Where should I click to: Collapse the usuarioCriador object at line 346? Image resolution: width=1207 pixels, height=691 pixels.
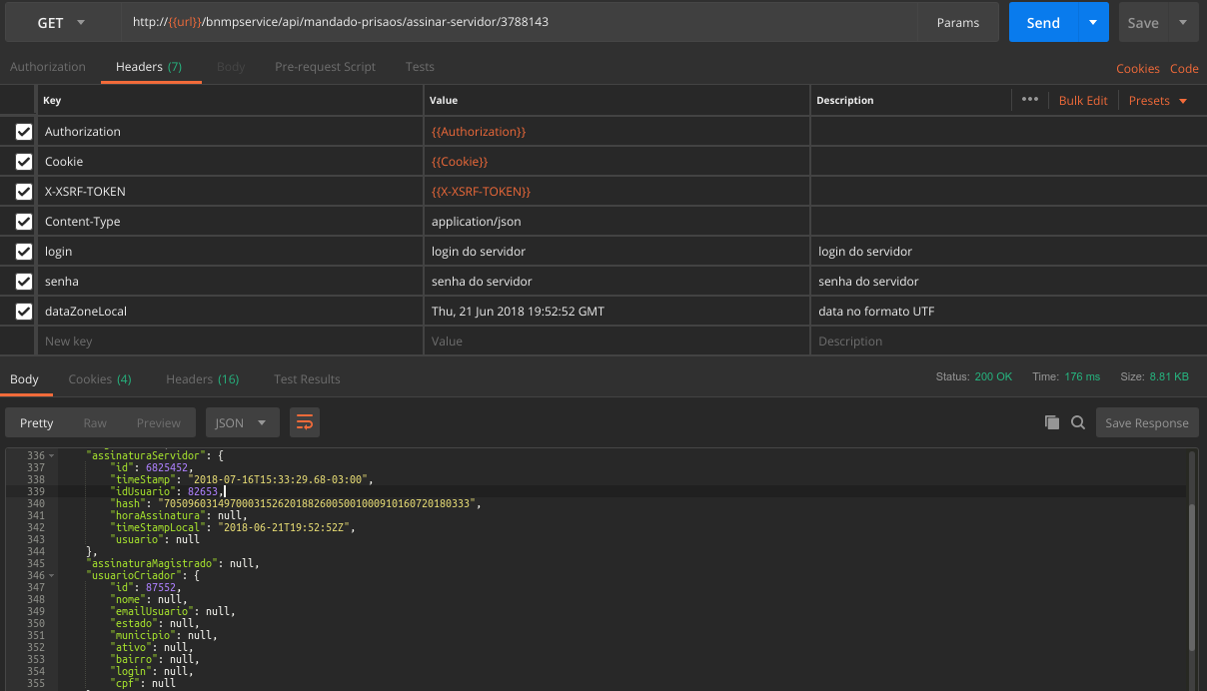[51, 575]
